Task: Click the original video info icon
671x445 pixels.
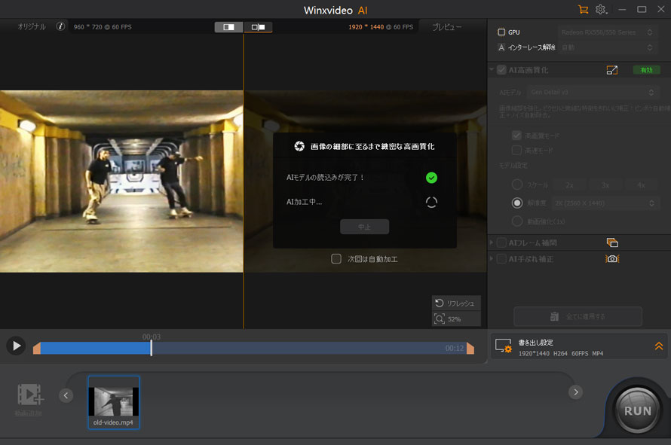Action: coord(61,26)
